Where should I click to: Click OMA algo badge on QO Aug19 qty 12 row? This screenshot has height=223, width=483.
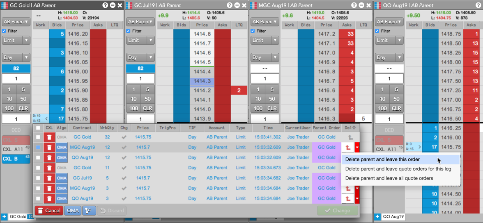62,157
